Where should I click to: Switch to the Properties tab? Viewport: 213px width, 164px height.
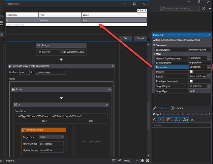tap(161, 108)
